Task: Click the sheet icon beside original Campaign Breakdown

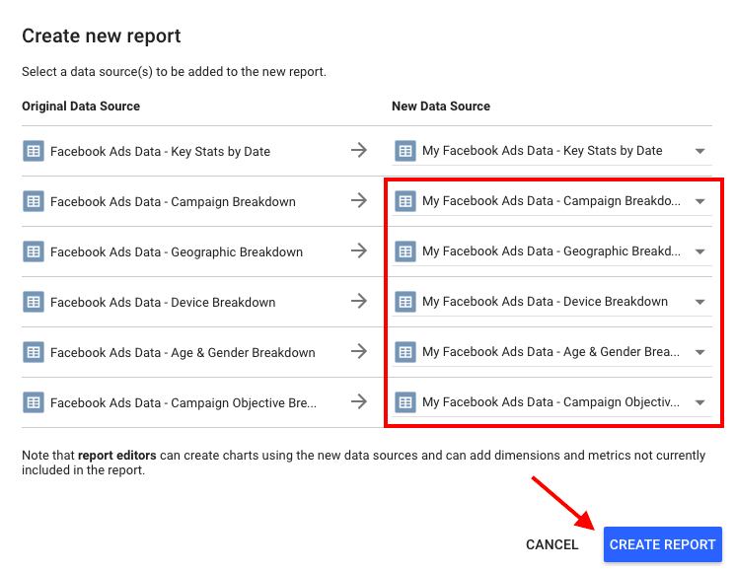Action: [34, 201]
